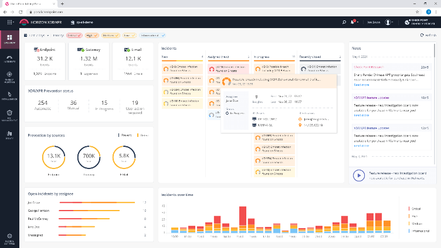This screenshot has height=248, width=441.
Task: Open Read more under the Check Point Research news
Action: [361, 85]
